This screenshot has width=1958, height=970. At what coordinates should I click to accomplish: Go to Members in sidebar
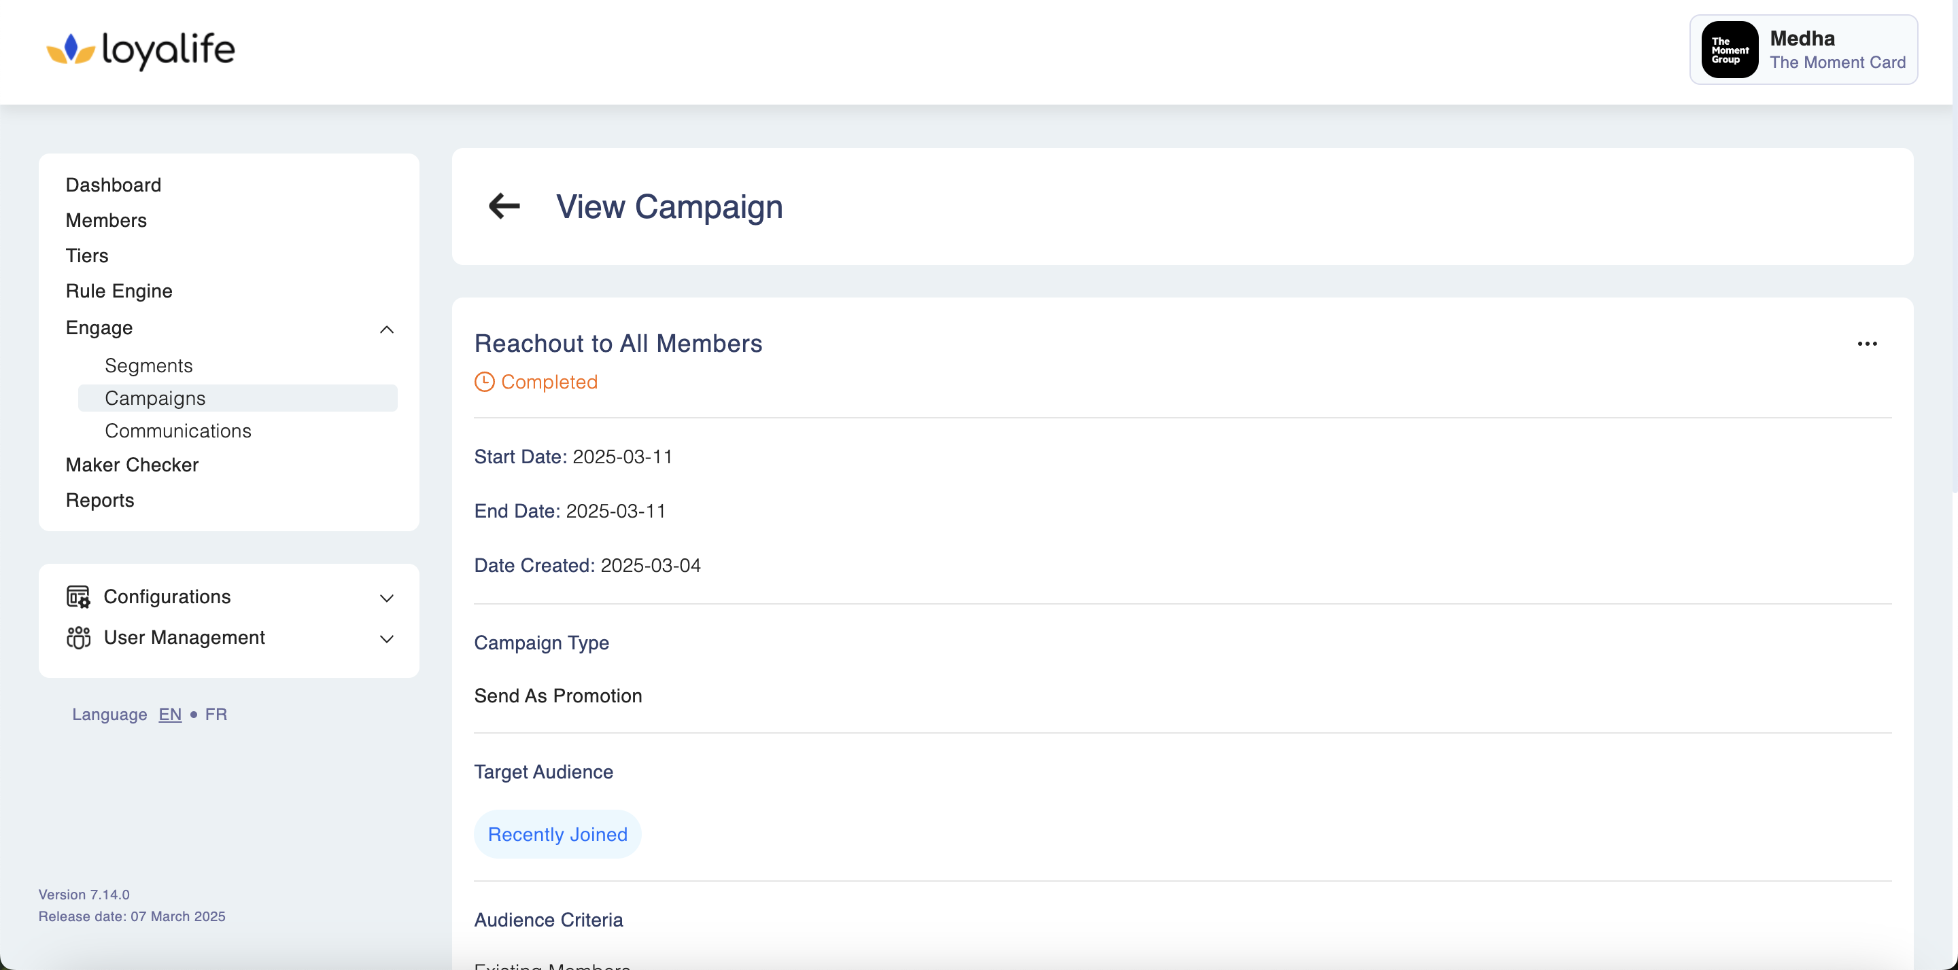[105, 220]
